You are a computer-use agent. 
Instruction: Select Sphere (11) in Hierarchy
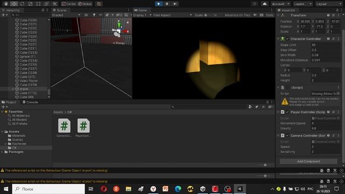pos(27,57)
